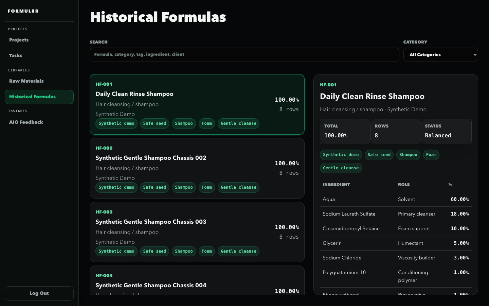
Task: Click Shampoo tag on HF-003 card
Action: point(184,251)
